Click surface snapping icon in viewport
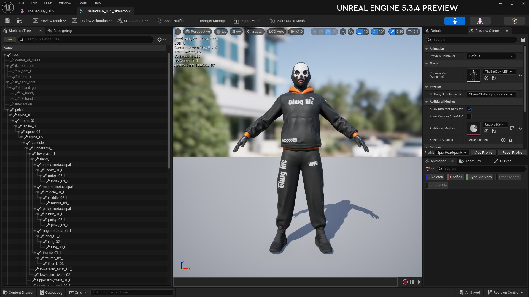The width and height of the screenshot is (529, 297). pyautogui.click(x=351, y=32)
